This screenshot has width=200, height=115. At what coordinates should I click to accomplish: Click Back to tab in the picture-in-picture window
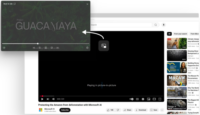[x=9, y=4]
